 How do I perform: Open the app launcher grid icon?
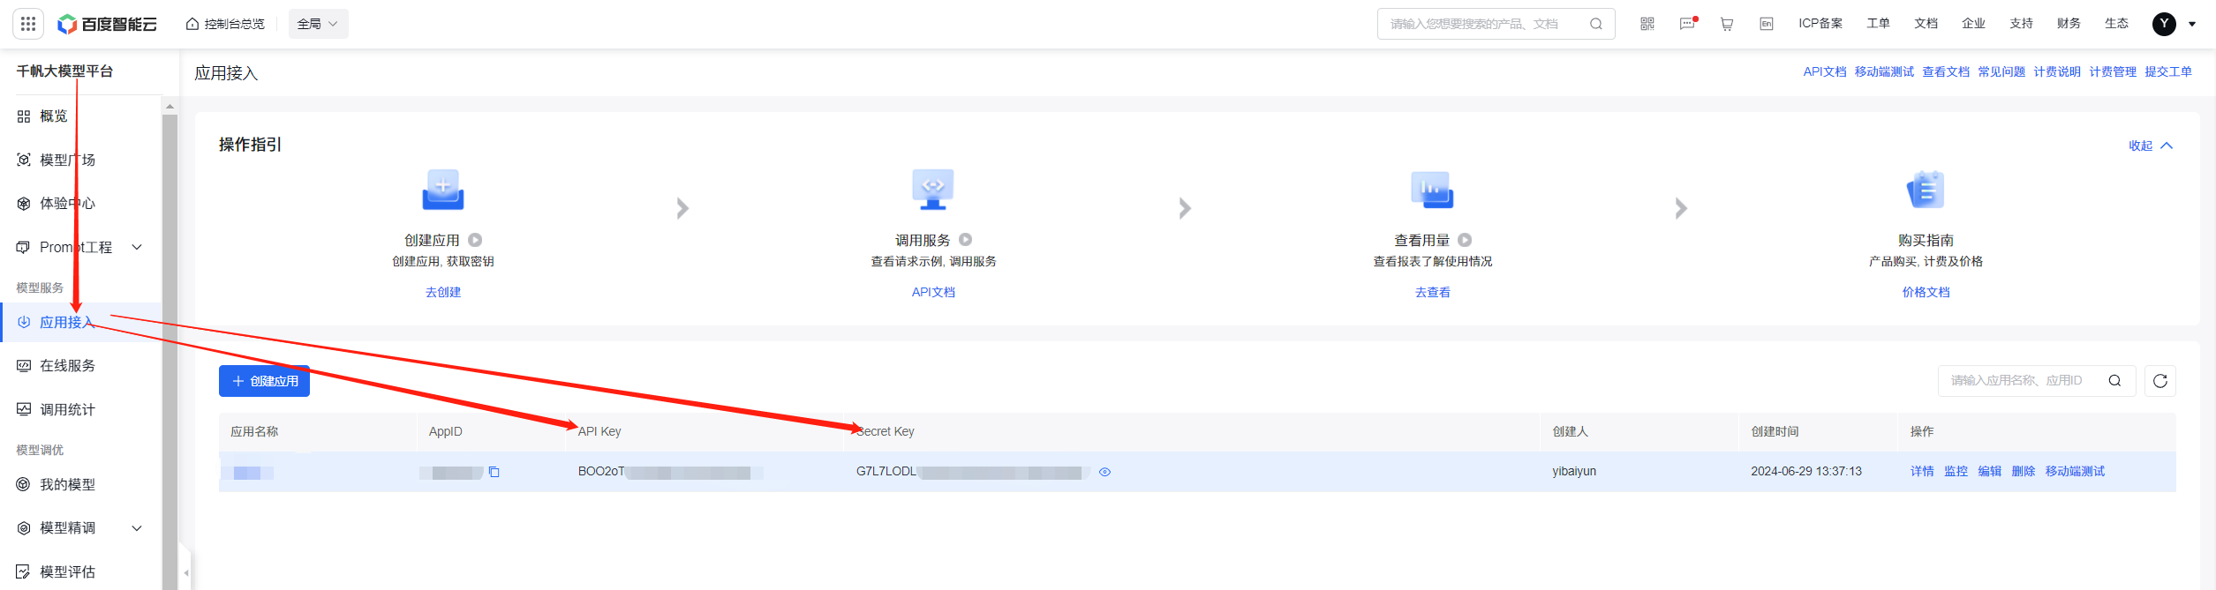coord(28,24)
